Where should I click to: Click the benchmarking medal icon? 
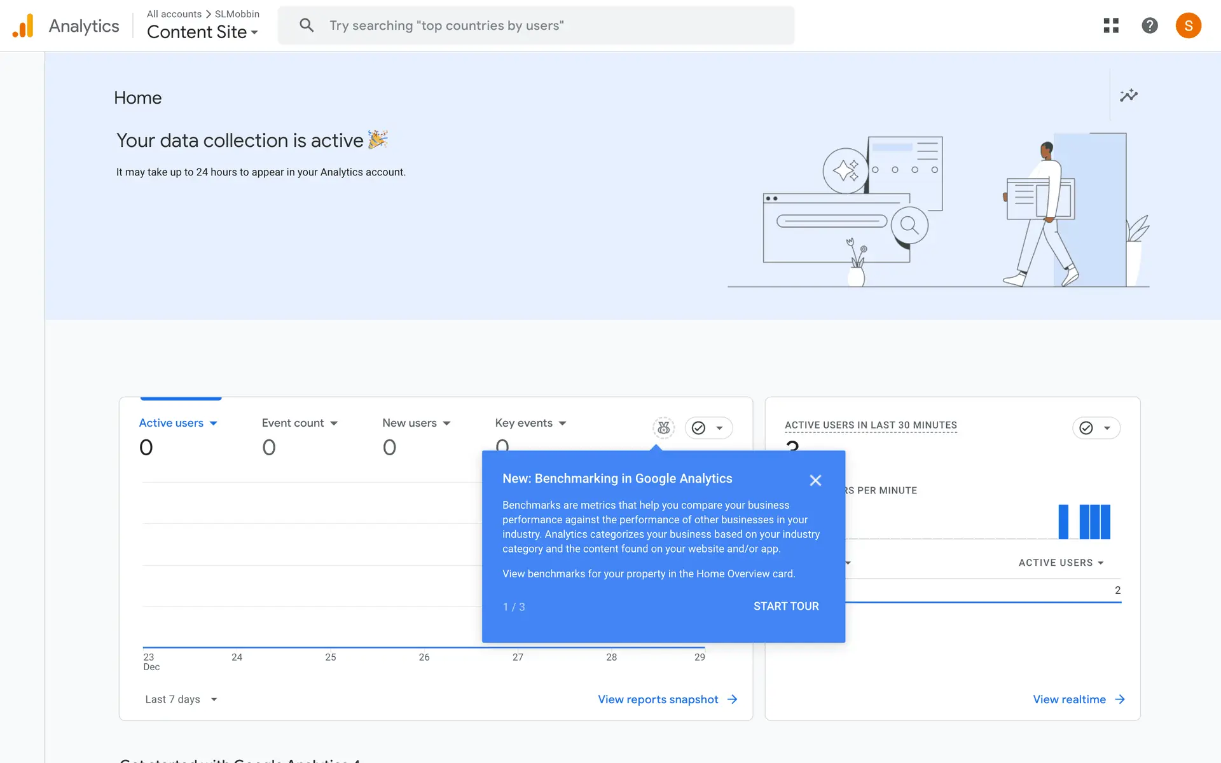tap(663, 428)
